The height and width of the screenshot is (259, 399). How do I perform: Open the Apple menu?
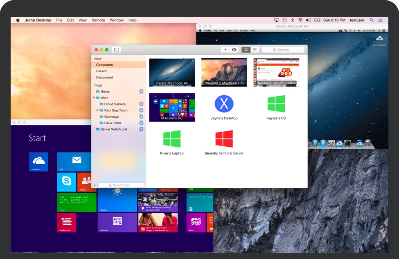pos(18,20)
